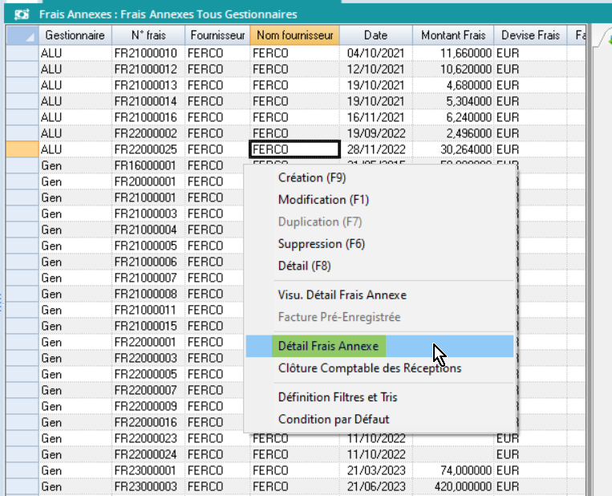Select Condition par Défaut menu item

click(333, 419)
